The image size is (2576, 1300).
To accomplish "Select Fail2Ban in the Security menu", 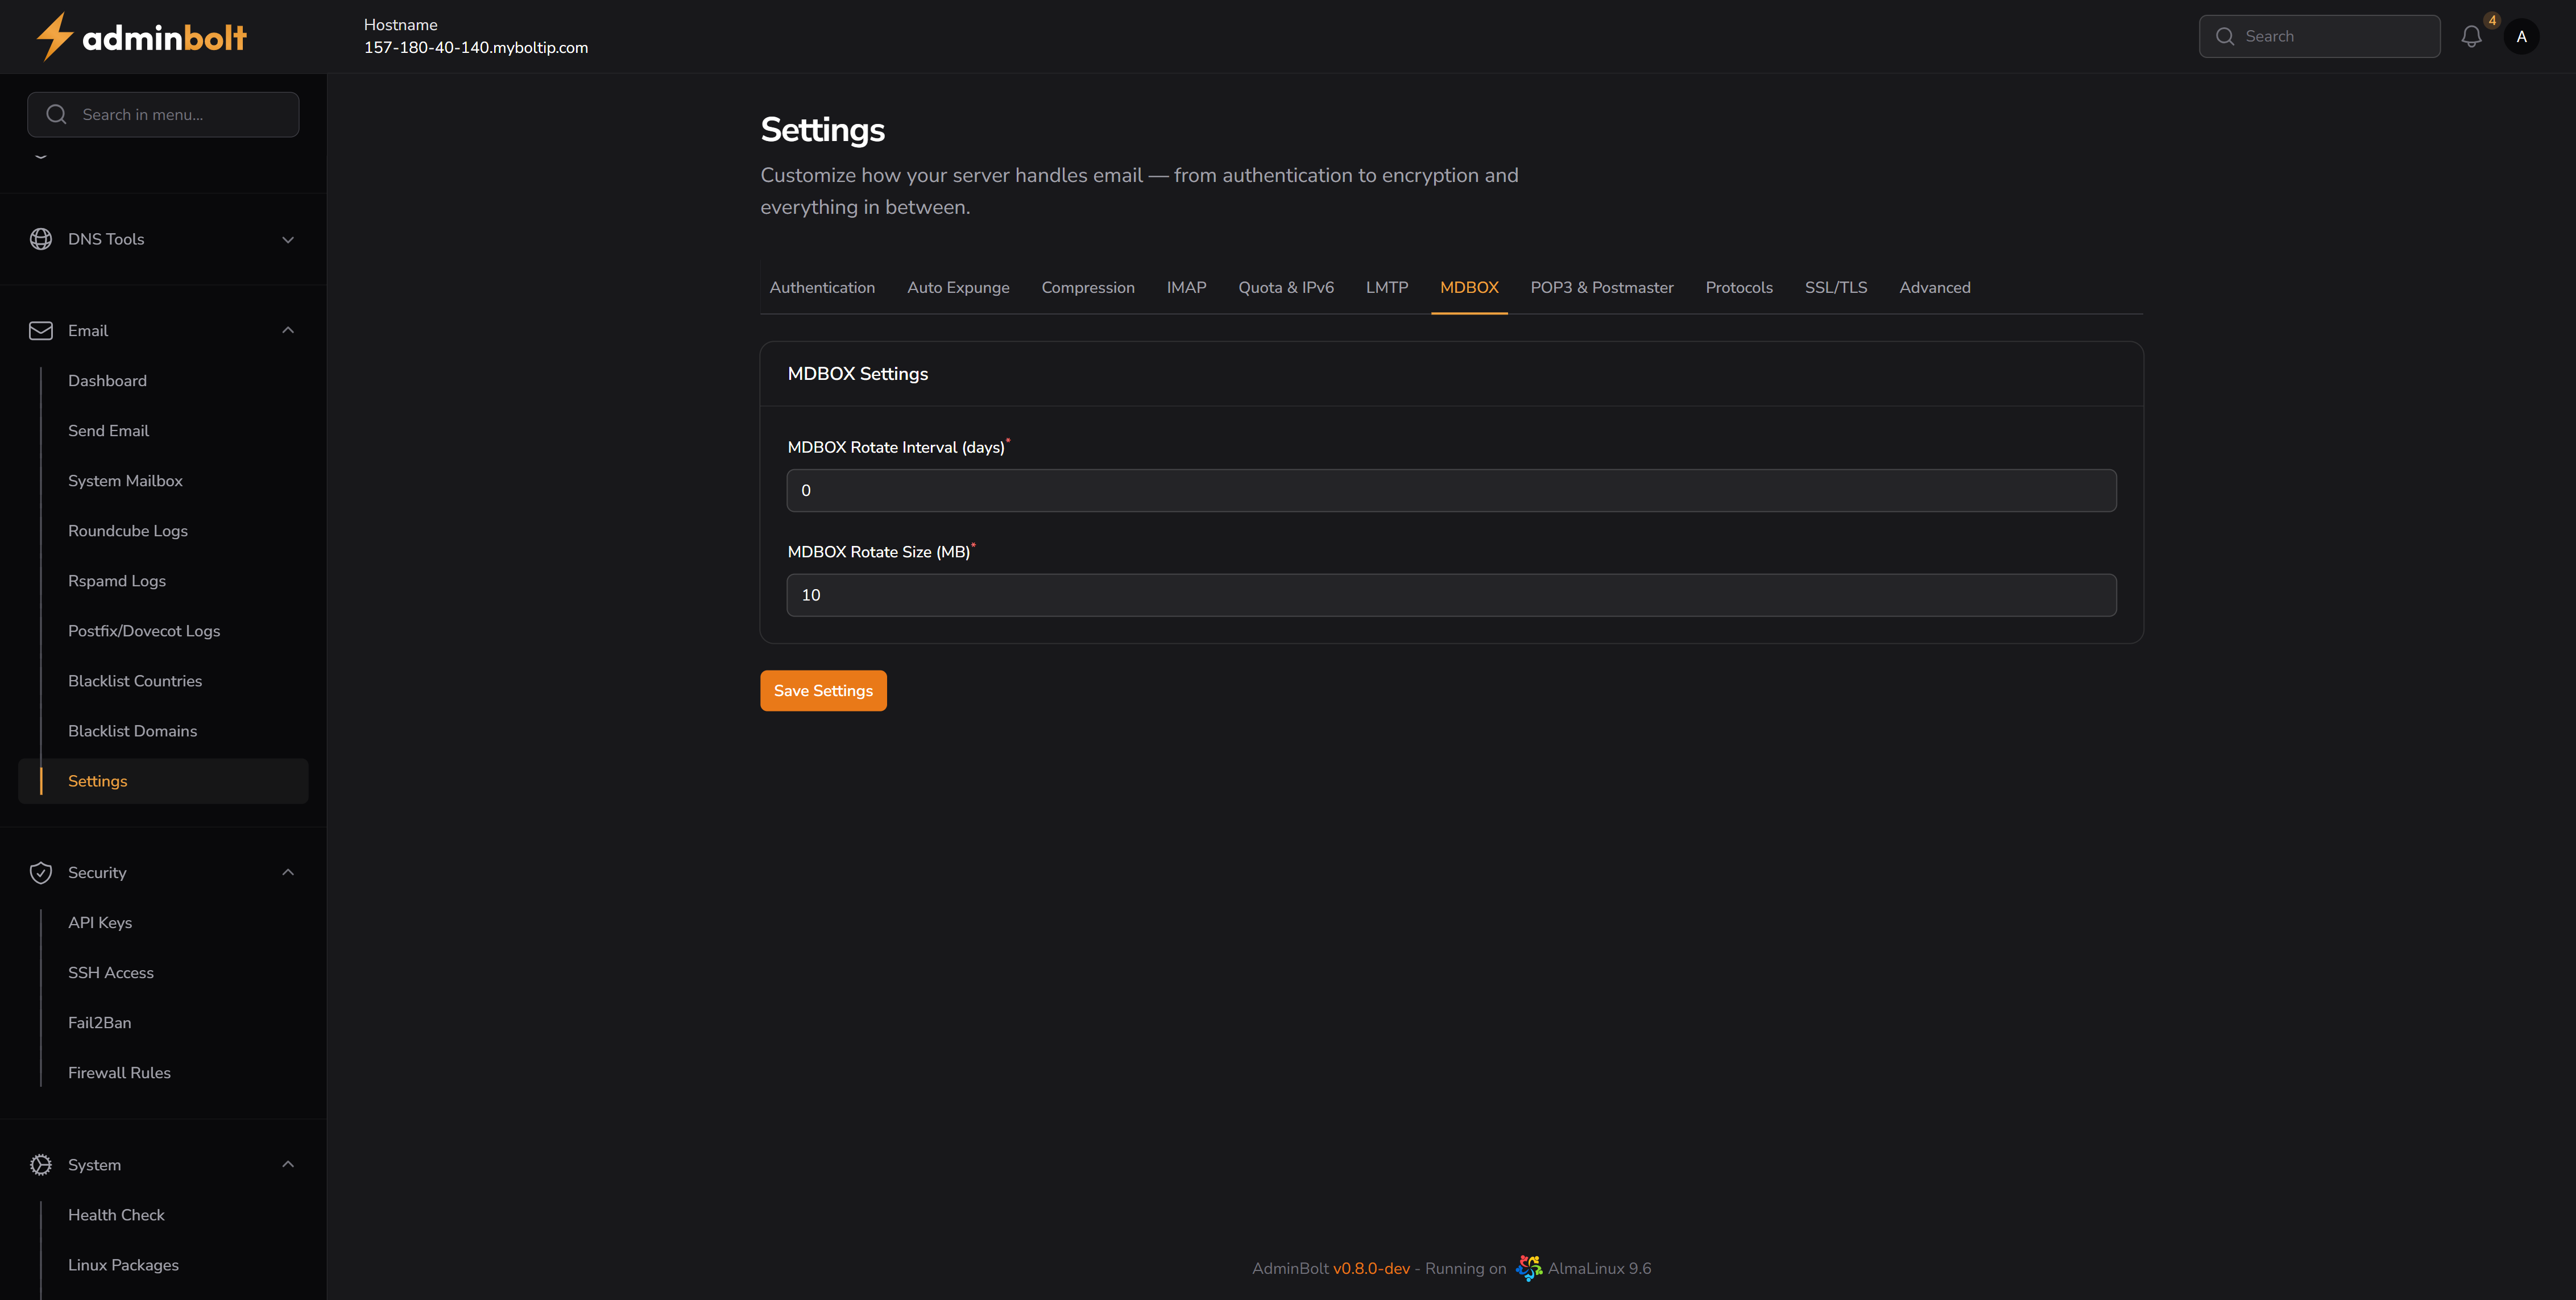I will (99, 1022).
